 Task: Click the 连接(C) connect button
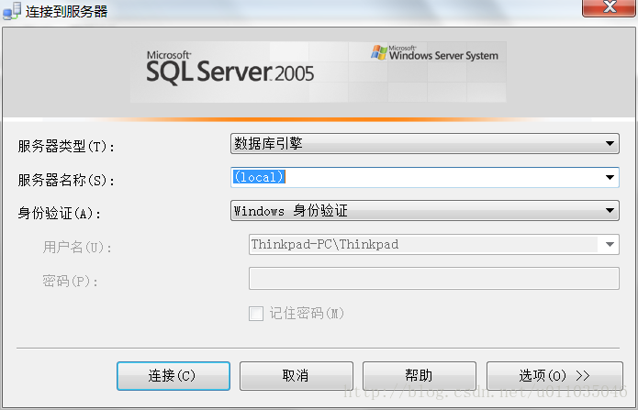click(173, 376)
